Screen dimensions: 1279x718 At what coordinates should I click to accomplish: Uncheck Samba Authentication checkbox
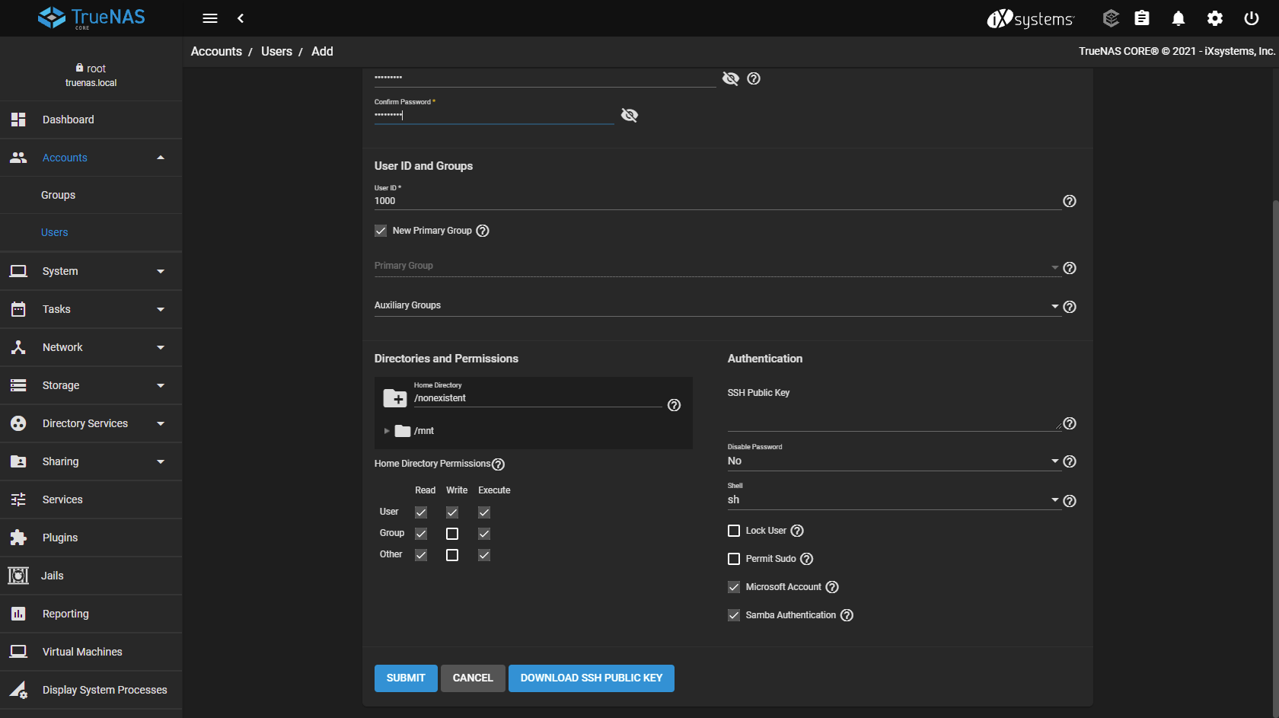pyautogui.click(x=734, y=615)
